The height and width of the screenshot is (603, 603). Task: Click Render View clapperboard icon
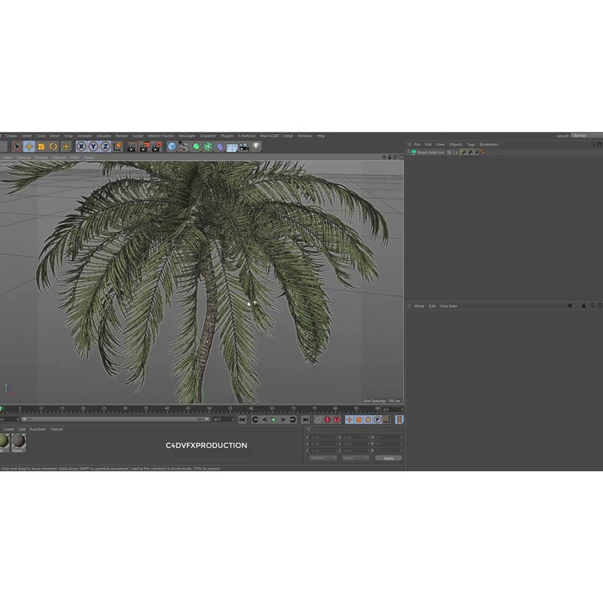[132, 146]
